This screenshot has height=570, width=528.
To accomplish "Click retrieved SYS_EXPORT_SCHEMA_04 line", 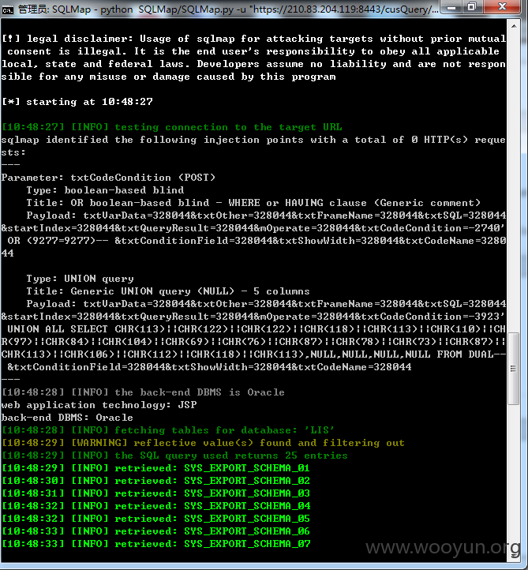I will [155, 506].
